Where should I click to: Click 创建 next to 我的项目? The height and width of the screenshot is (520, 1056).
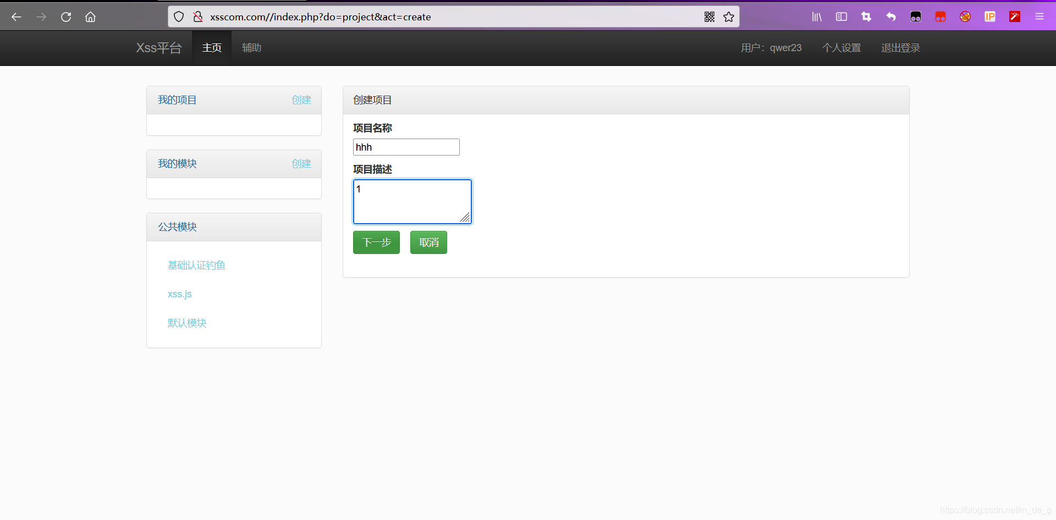click(301, 100)
